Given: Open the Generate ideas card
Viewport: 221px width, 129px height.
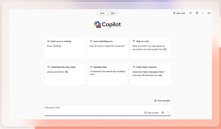Looking at the screenshot, I should pos(107,74).
